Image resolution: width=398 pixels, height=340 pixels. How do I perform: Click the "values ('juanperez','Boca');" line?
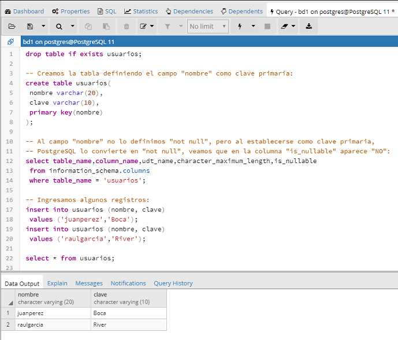tap(84, 219)
